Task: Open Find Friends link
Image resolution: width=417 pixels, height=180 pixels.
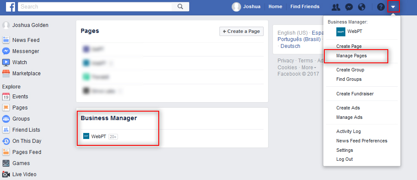Action: click(305, 7)
